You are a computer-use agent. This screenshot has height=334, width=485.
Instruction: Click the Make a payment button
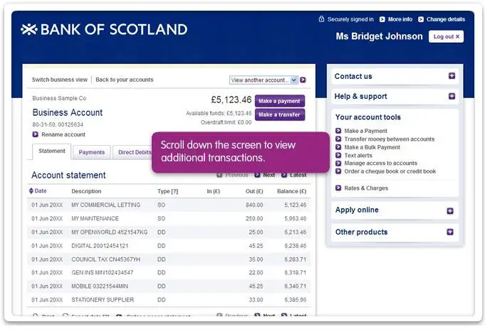tap(280, 101)
